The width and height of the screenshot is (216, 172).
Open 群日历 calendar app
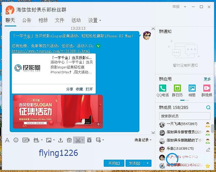[177, 88]
